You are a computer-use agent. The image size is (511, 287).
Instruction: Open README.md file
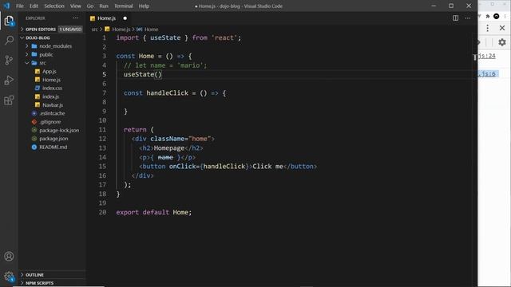point(53,147)
